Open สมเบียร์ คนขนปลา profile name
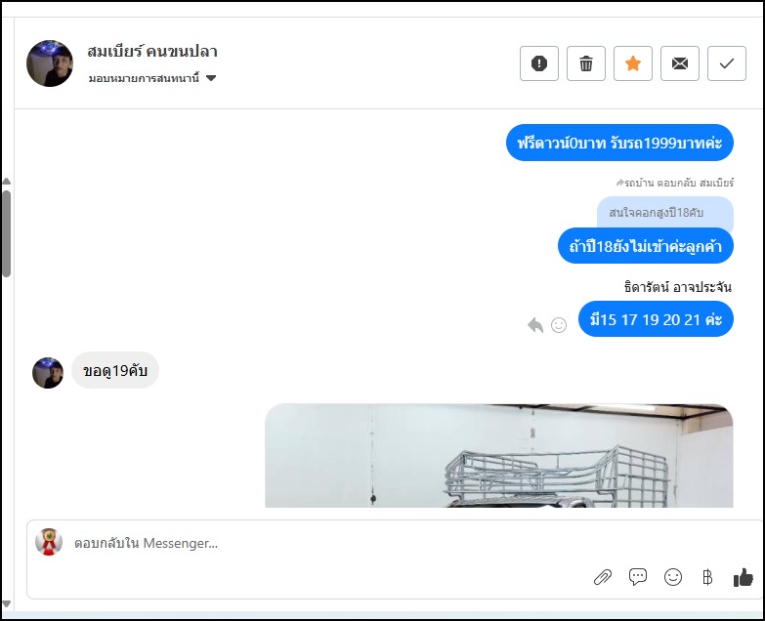Image resolution: width=765 pixels, height=621 pixels. (x=152, y=52)
